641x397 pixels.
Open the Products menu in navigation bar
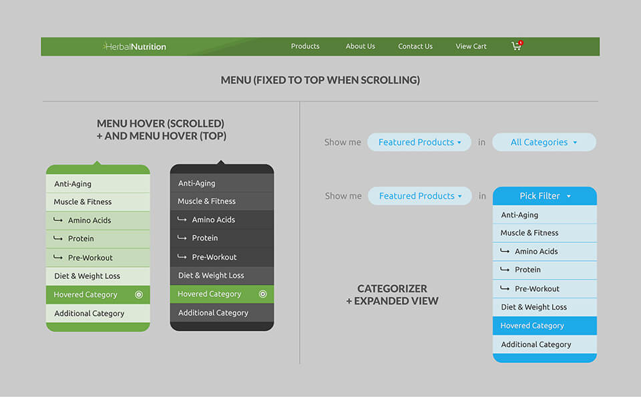coord(305,47)
